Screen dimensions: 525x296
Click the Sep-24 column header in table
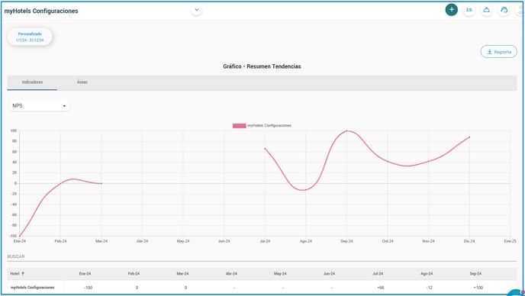475,274
